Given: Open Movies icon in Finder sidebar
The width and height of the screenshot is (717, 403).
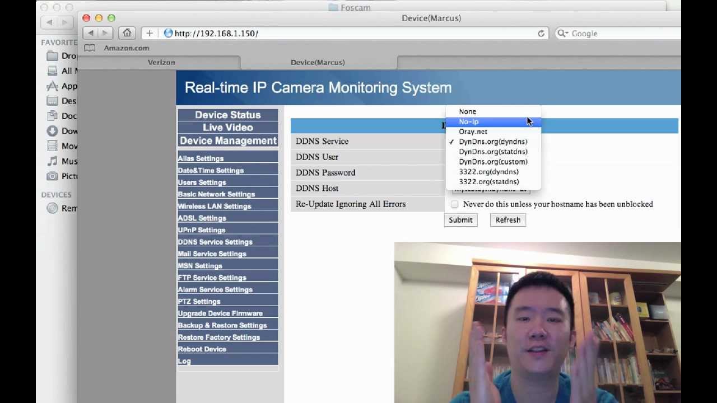Looking at the screenshot, I should tap(52, 146).
